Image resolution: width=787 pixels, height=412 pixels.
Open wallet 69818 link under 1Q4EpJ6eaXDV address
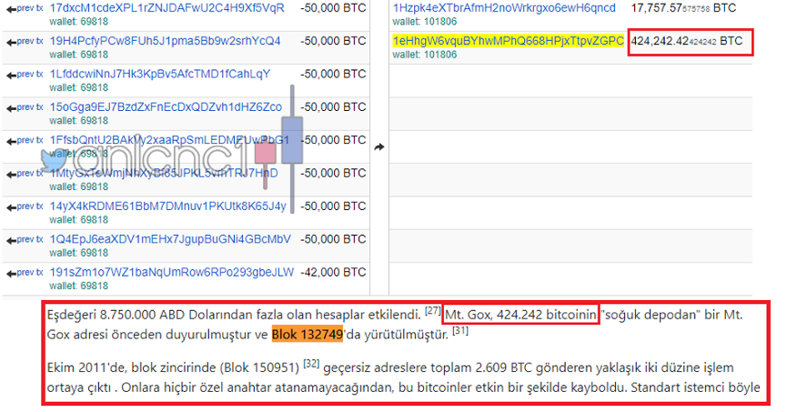79,253
